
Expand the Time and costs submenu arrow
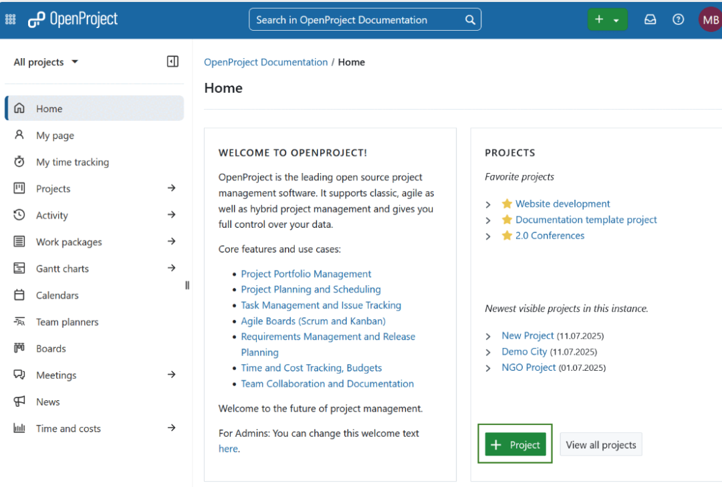172,428
